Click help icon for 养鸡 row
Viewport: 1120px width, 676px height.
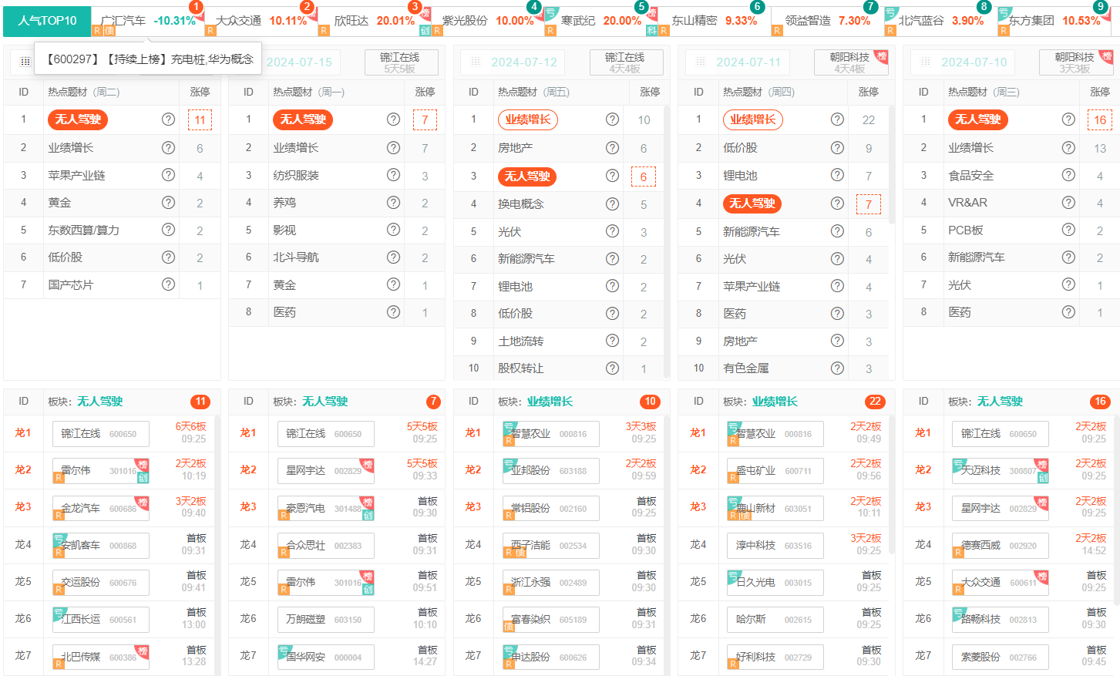[x=393, y=203]
